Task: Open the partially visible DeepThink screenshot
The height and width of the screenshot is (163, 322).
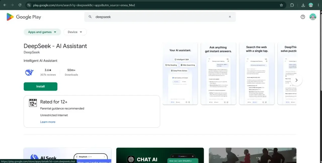Action: click(287, 74)
